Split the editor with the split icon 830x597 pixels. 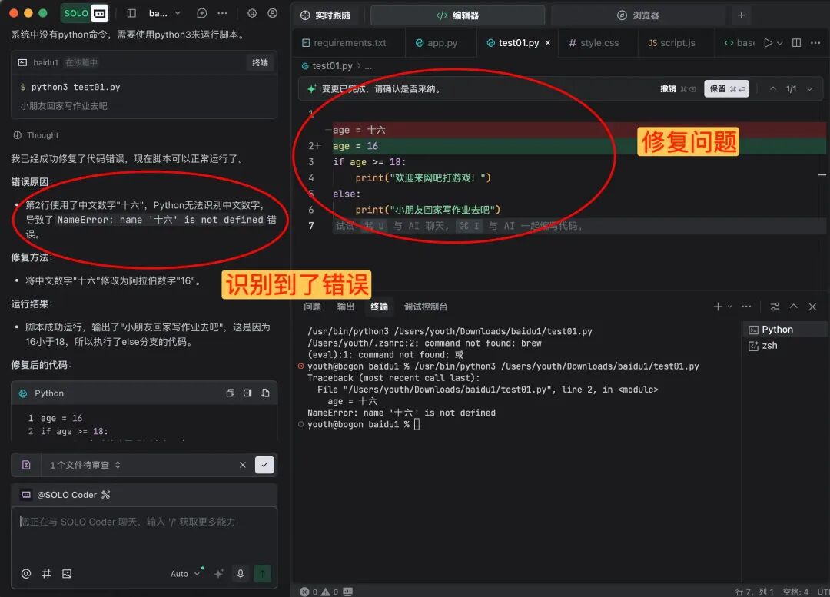(x=796, y=43)
